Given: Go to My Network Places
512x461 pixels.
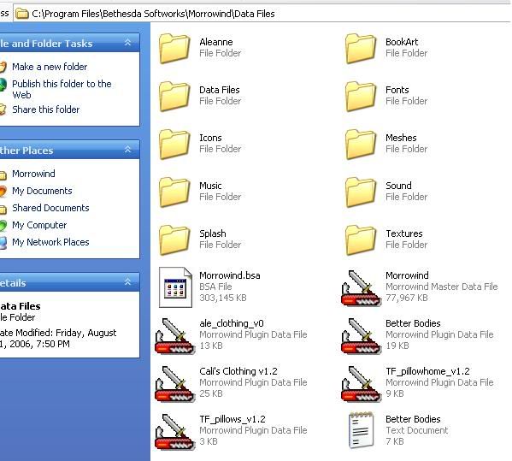Looking at the screenshot, I should click(50, 242).
